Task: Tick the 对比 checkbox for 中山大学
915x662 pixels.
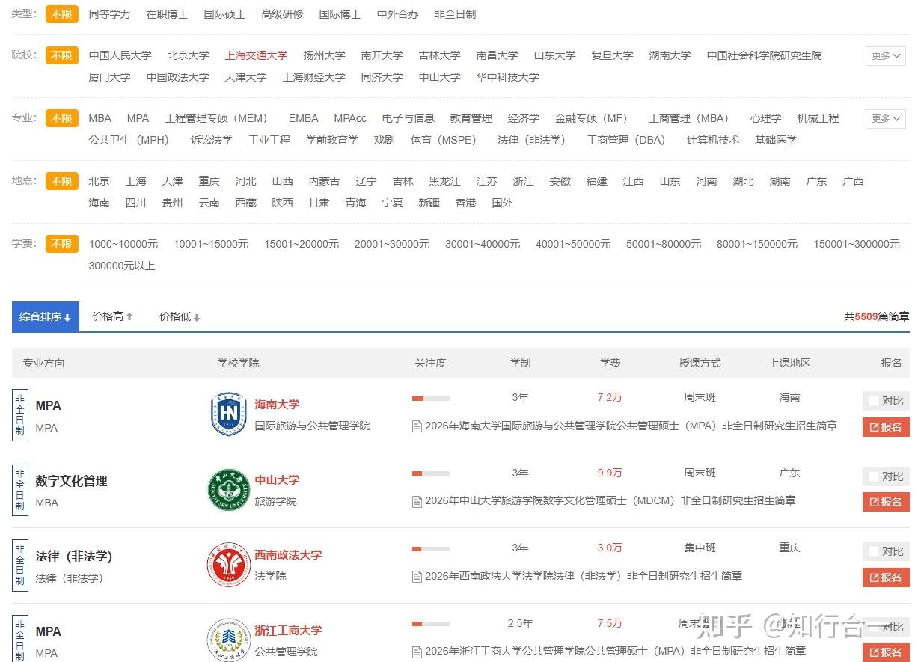Action: [x=874, y=476]
